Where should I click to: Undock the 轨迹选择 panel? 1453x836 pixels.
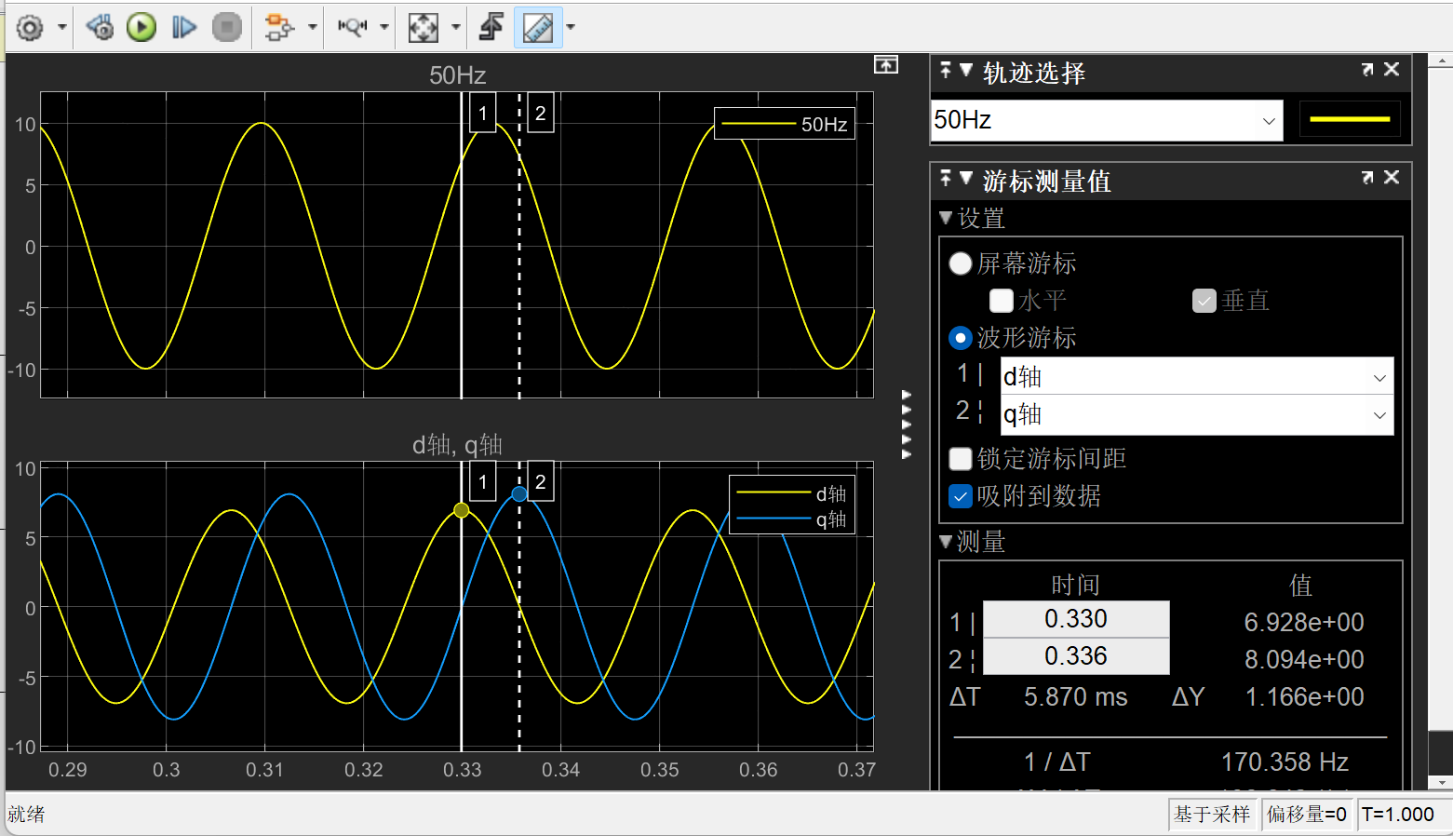pos(1367,70)
